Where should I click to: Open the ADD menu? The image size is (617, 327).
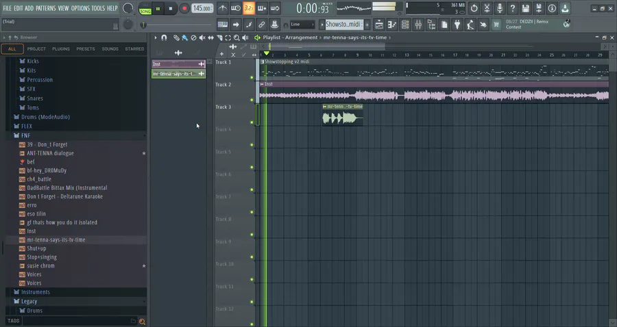pyautogui.click(x=29, y=8)
